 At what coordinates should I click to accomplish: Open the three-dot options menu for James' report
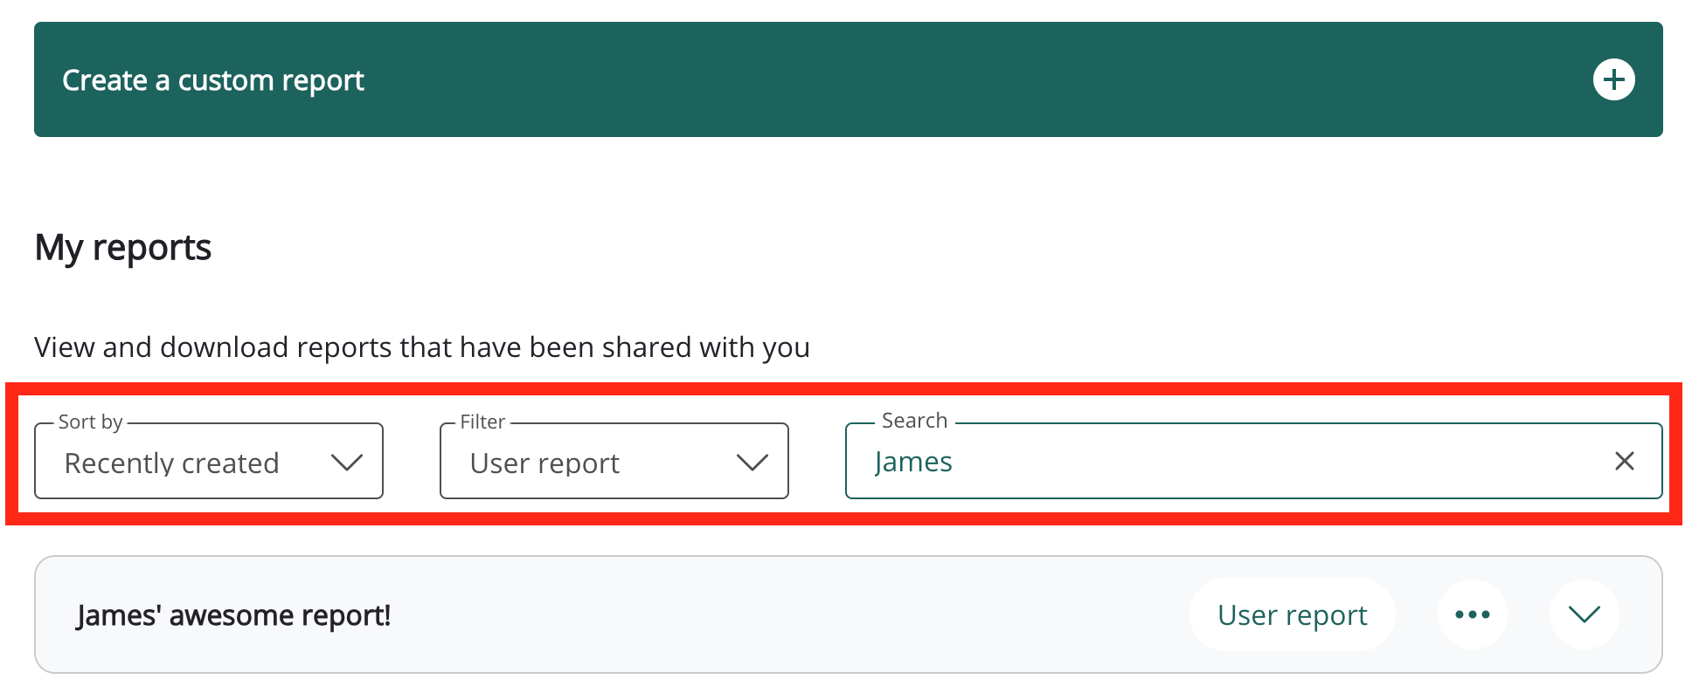point(1472,614)
